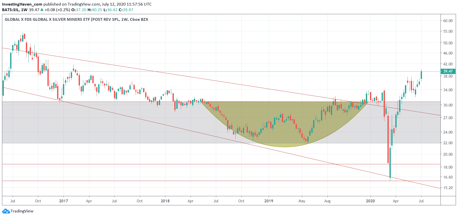Click the chart title Global X Silver Miners ETF
Viewport: 458px width, 217px height.
click(x=76, y=20)
